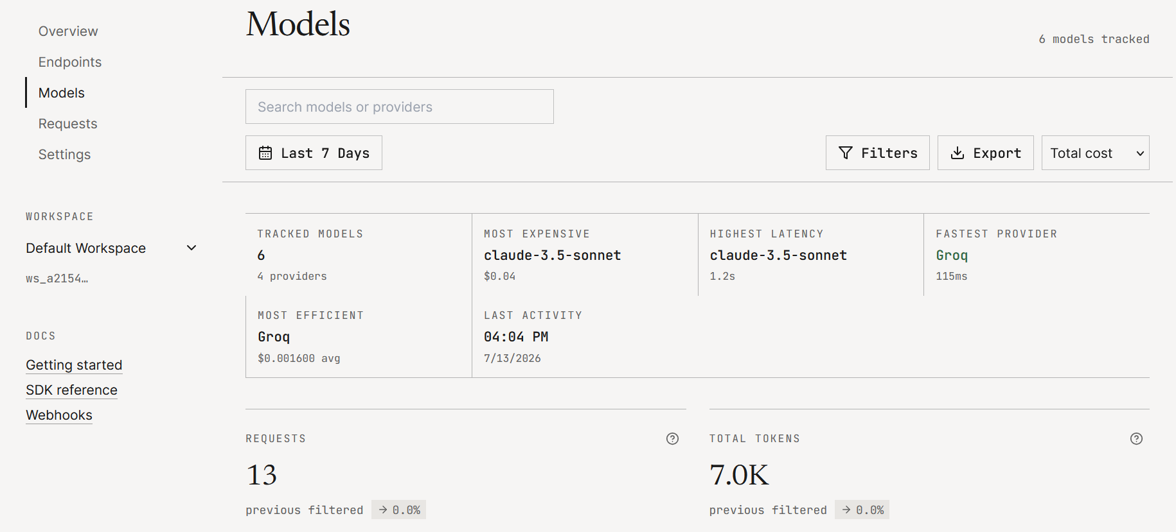Screen dimensions: 1176x532
Task: Click the funnel icon on Filters
Action: coord(846,153)
